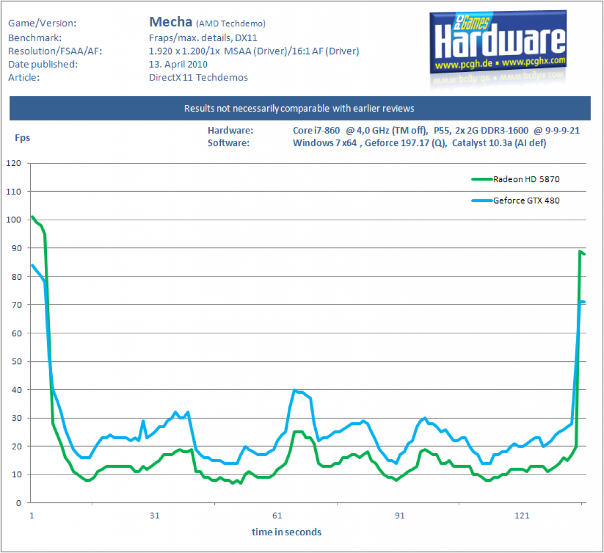Click the 'time in seconds' axis title

[287, 532]
